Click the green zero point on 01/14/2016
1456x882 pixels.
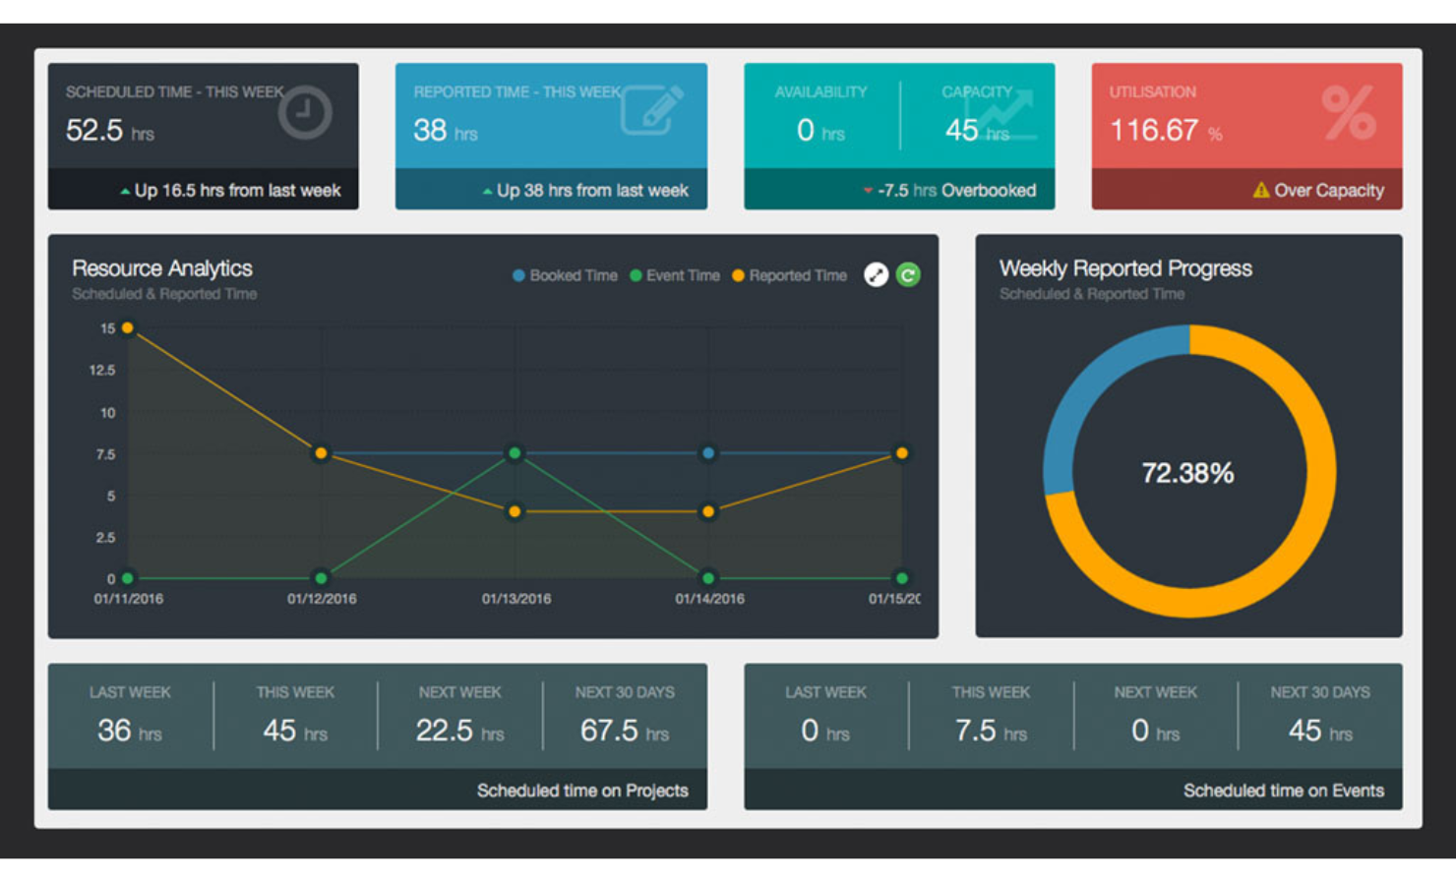(708, 578)
